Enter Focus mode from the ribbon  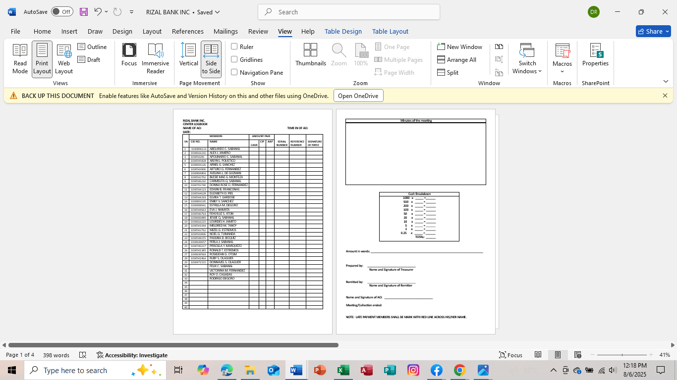pos(129,55)
